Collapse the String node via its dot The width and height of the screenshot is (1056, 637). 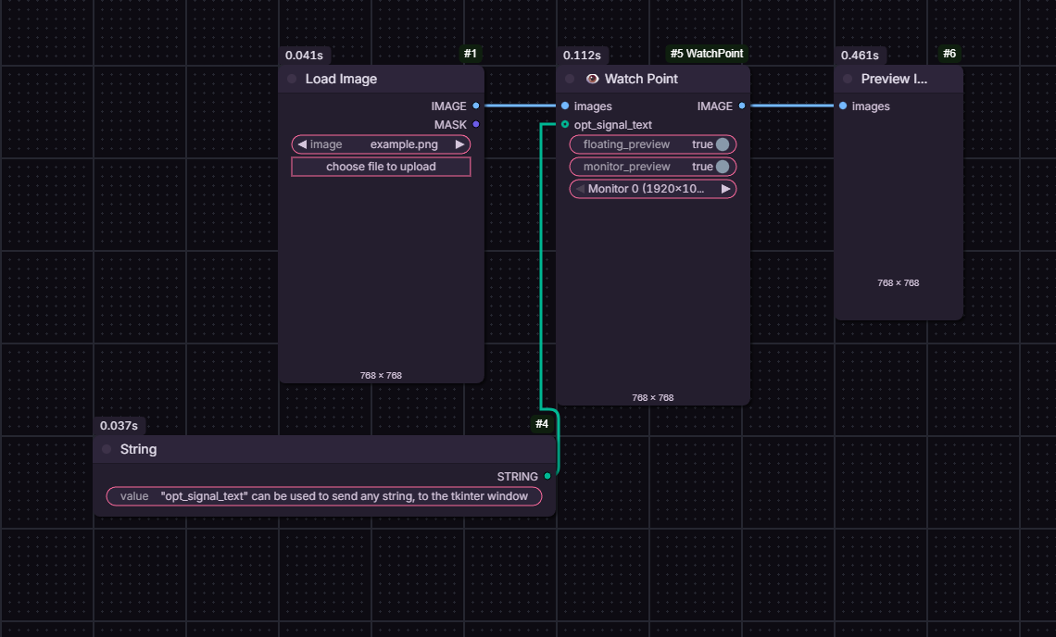(107, 449)
